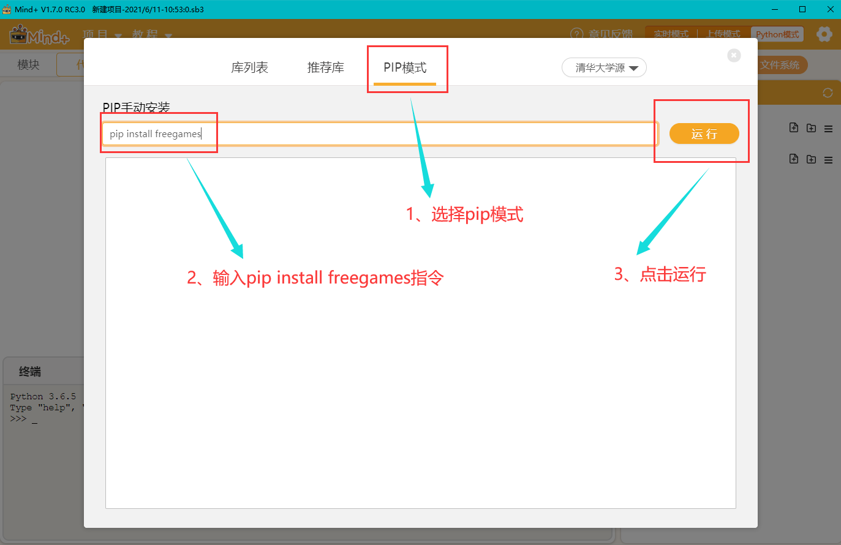Open the 清华大学源 mirror source dropdown

point(604,67)
